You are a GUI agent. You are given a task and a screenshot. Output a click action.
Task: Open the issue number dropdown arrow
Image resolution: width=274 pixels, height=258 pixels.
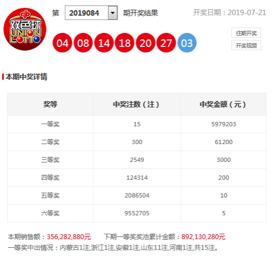pos(113,13)
